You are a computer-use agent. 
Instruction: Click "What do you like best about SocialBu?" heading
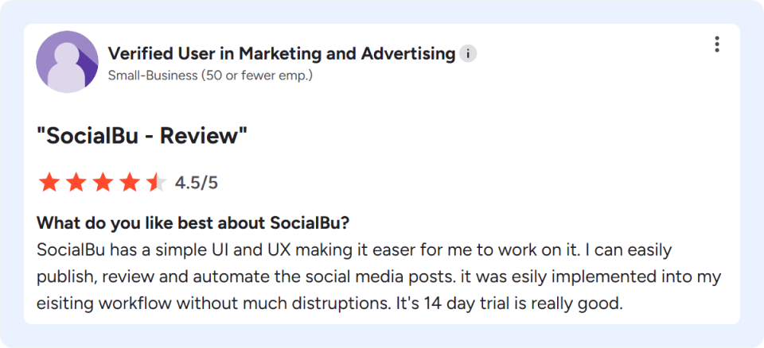pyautogui.click(x=193, y=224)
